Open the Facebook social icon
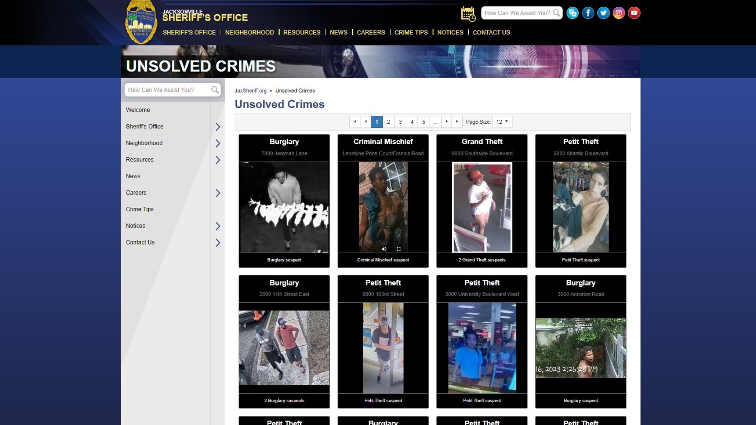The height and width of the screenshot is (425, 756). (588, 13)
